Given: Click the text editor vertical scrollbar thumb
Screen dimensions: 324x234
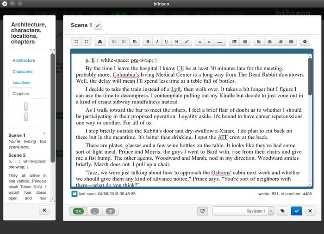Looking at the screenshot, I should click(310, 77).
